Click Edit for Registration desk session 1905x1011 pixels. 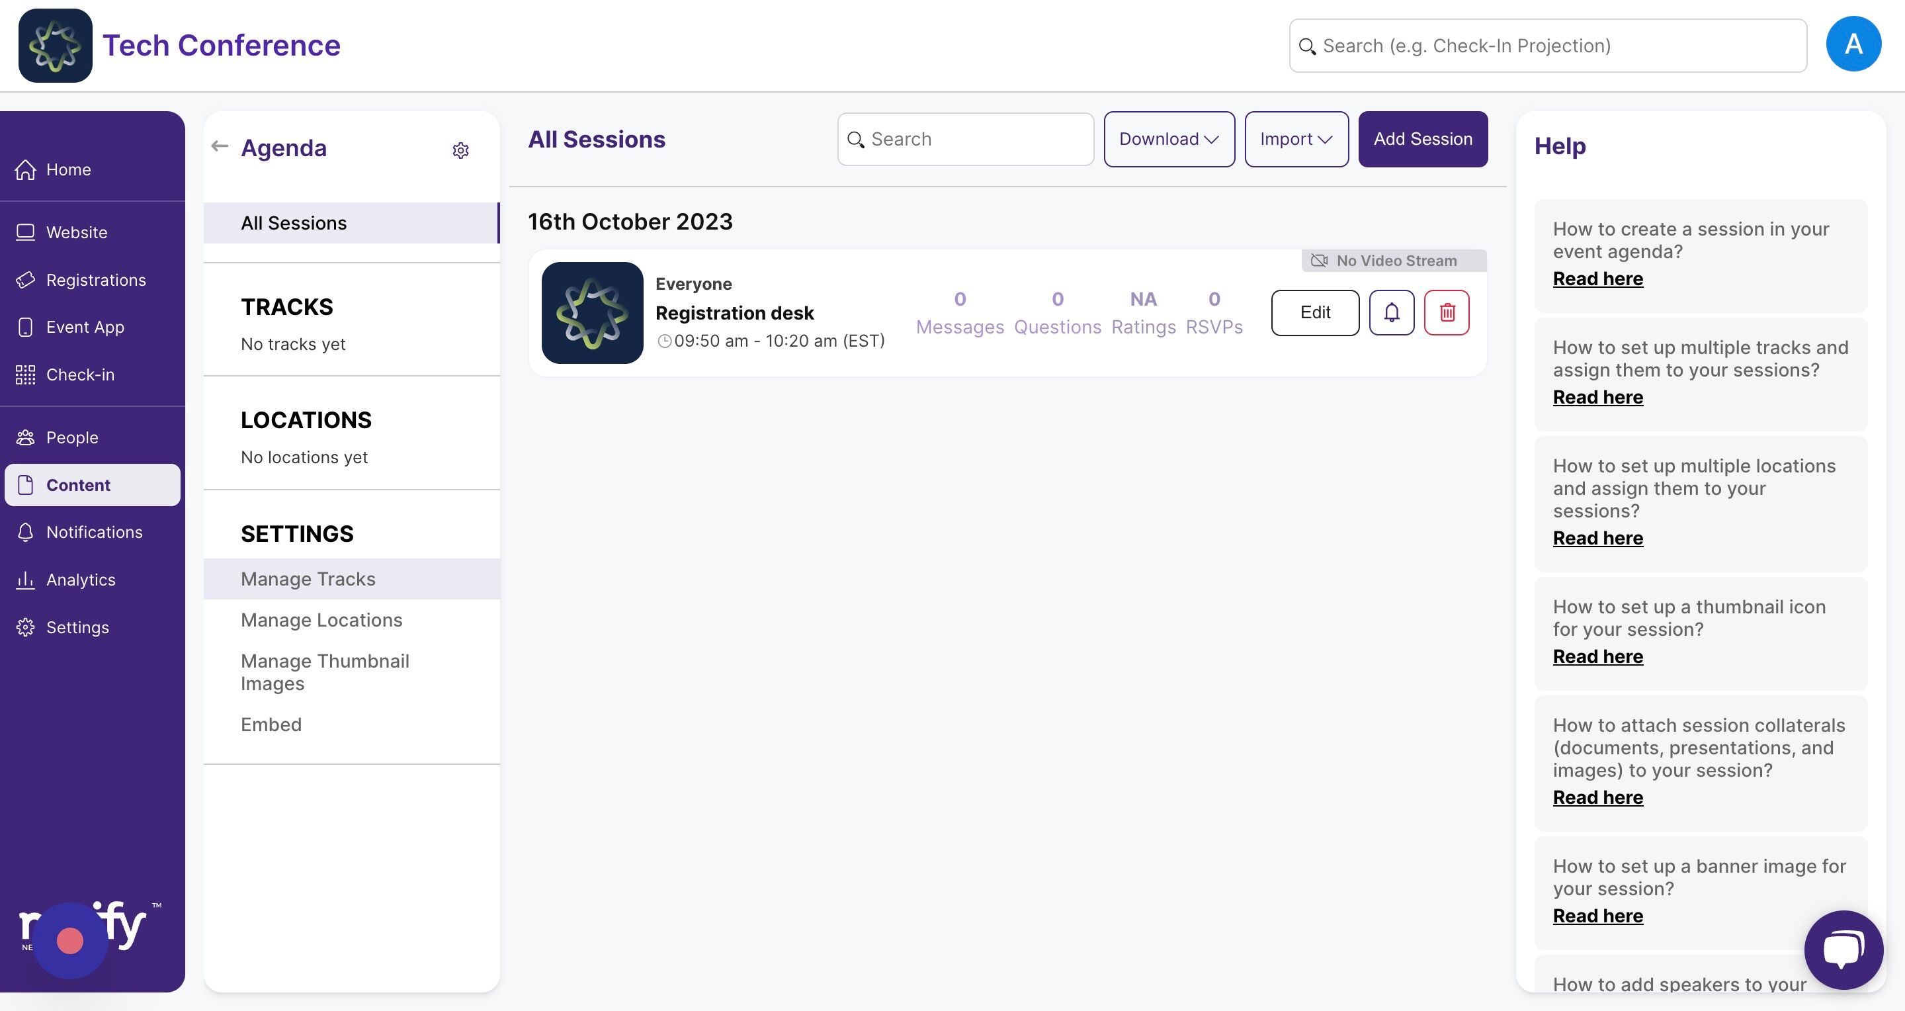[x=1314, y=313]
